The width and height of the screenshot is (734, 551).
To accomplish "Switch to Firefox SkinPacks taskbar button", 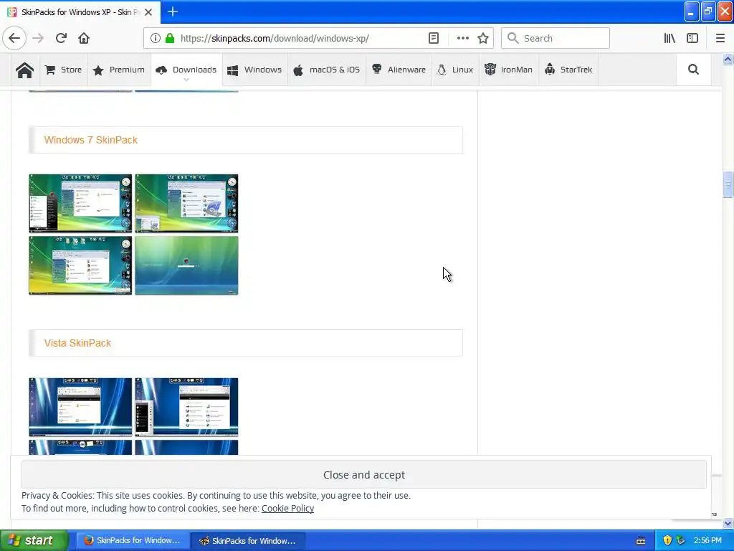I will 133,540.
